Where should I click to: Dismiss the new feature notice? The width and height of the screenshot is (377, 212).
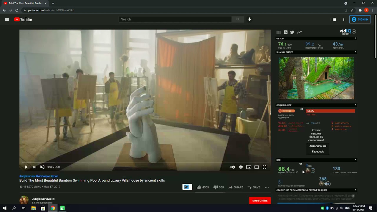click(353, 196)
